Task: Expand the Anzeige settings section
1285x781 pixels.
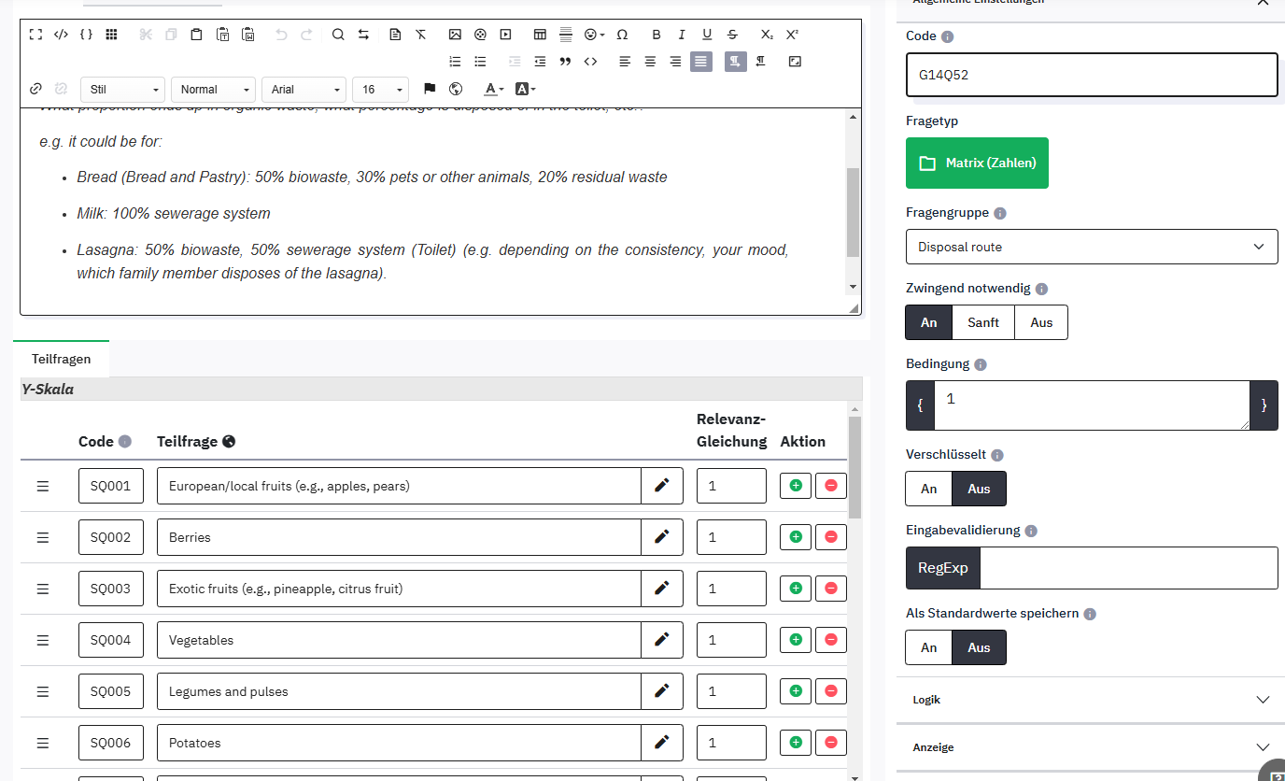Action: 1091,747
